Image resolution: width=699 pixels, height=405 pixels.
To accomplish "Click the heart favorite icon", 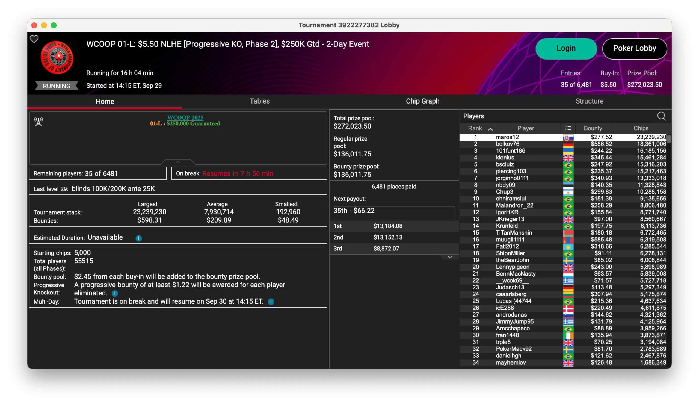I will pos(34,39).
